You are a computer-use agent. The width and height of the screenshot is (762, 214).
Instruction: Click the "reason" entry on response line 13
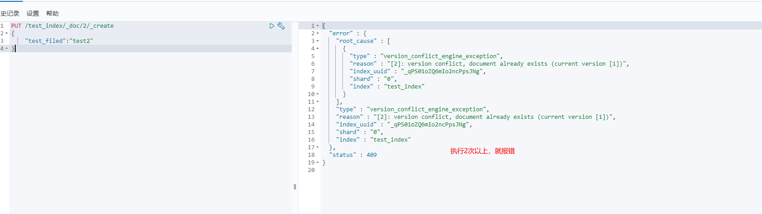[x=476, y=117]
